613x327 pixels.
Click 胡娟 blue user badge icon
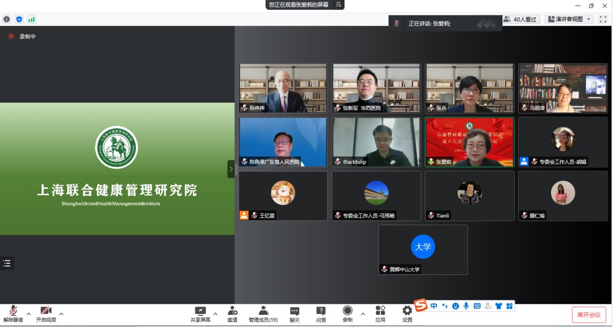coord(524,162)
